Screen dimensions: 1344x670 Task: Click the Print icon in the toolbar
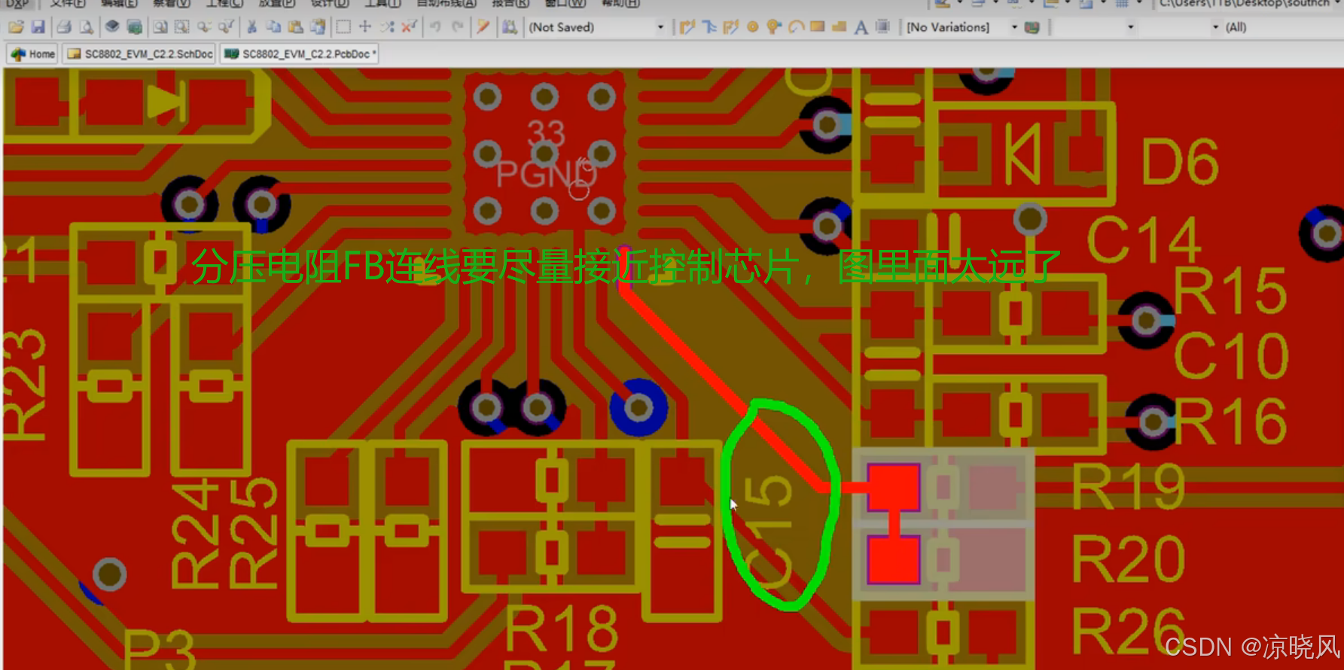(x=64, y=27)
